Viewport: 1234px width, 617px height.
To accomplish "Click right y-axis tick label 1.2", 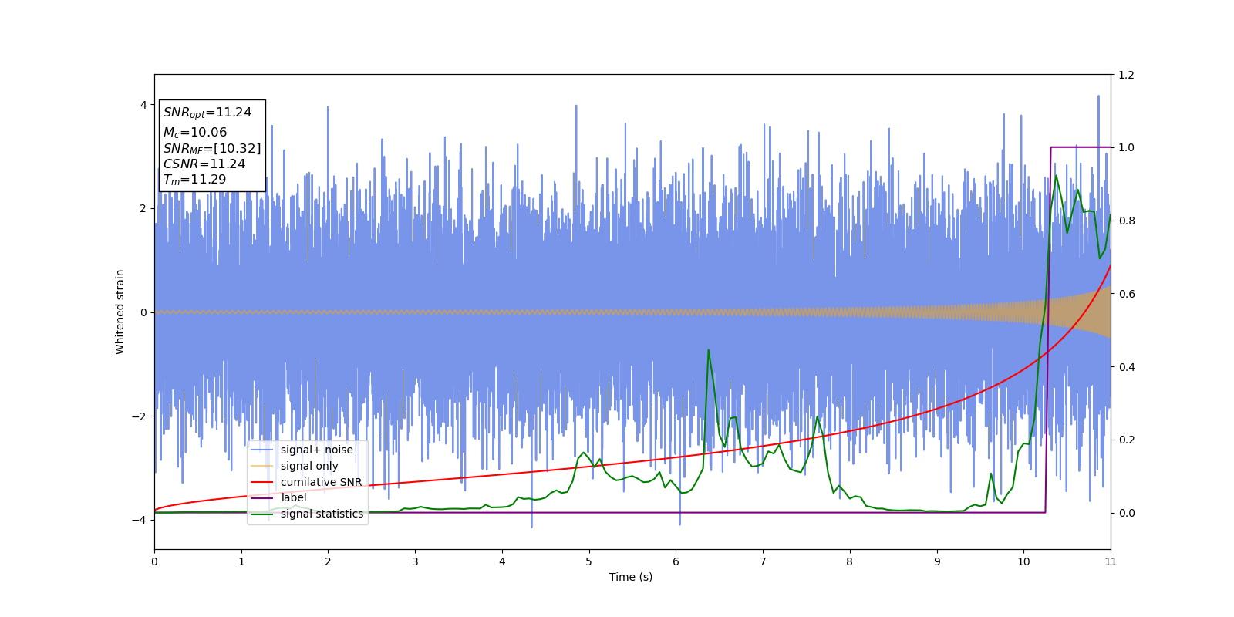I will point(1126,75).
